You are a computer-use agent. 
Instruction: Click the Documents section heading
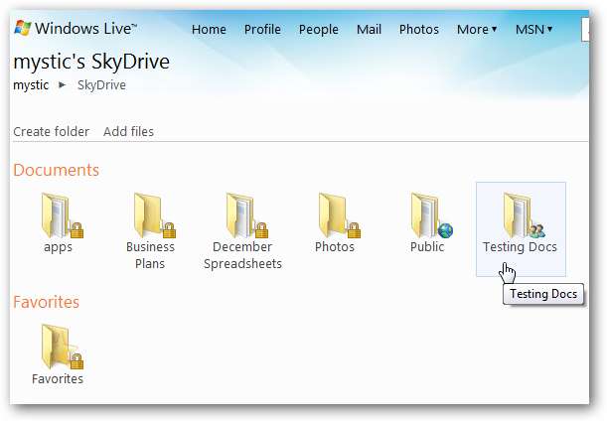pyautogui.click(x=57, y=170)
